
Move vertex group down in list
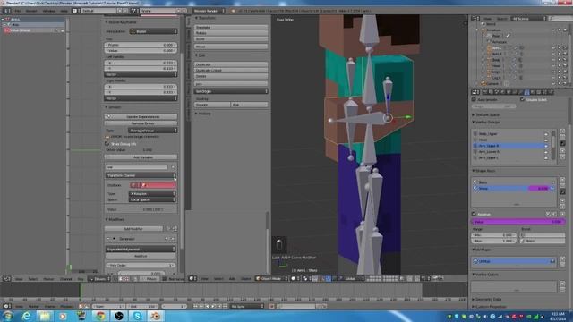pos(562,157)
